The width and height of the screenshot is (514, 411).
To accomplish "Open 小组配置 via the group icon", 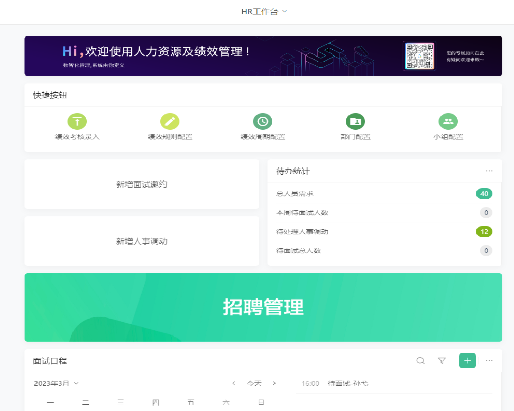I will [448, 121].
